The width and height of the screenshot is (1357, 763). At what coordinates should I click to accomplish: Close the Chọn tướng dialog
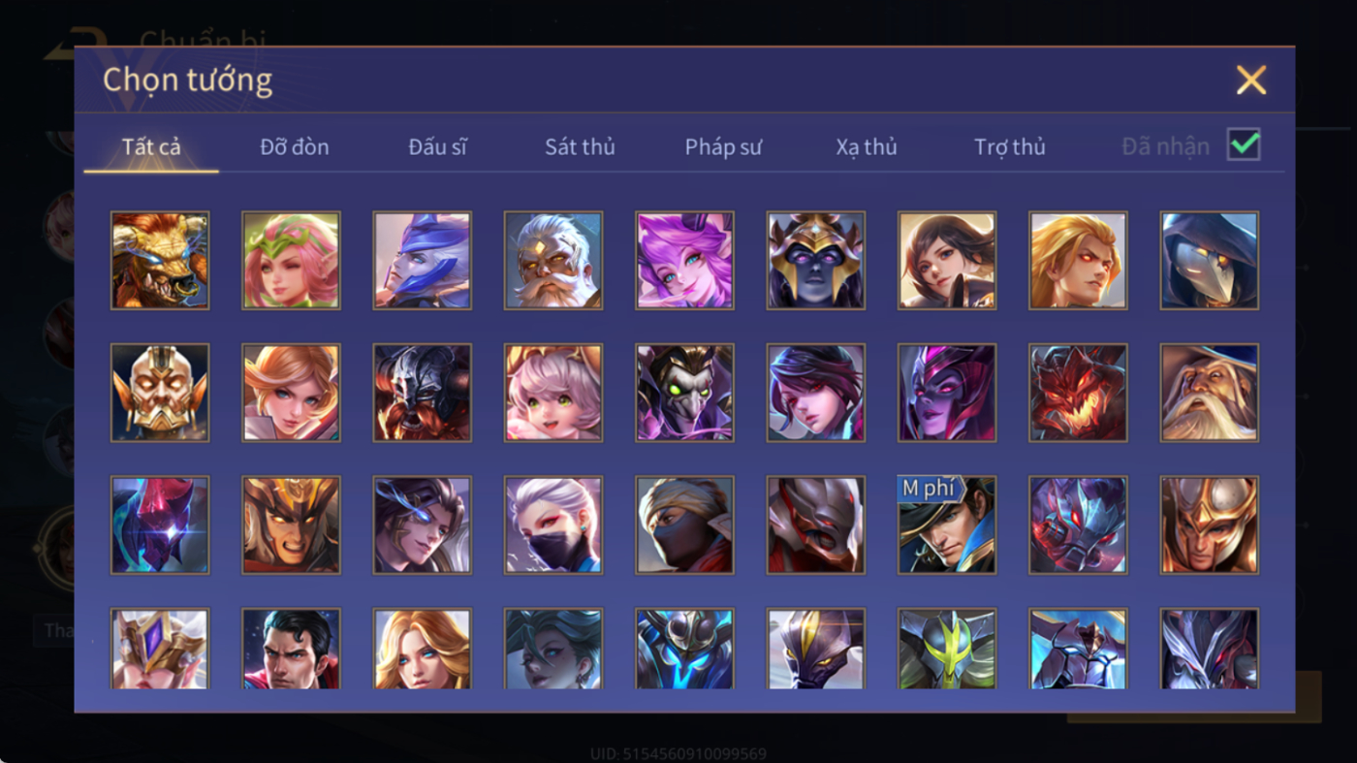[1251, 79]
